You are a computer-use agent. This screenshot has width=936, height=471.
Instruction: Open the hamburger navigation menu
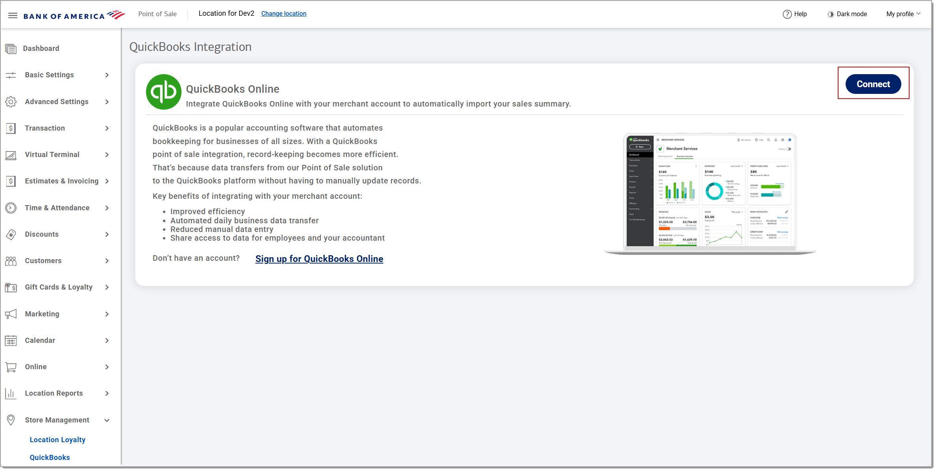tap(13, 15)
